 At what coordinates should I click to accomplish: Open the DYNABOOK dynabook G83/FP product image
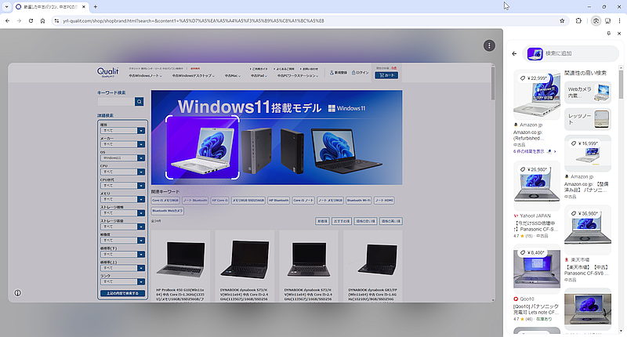coord(373,259)
